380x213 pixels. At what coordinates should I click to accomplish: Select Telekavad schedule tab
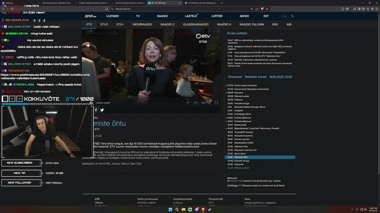(235, 77)
